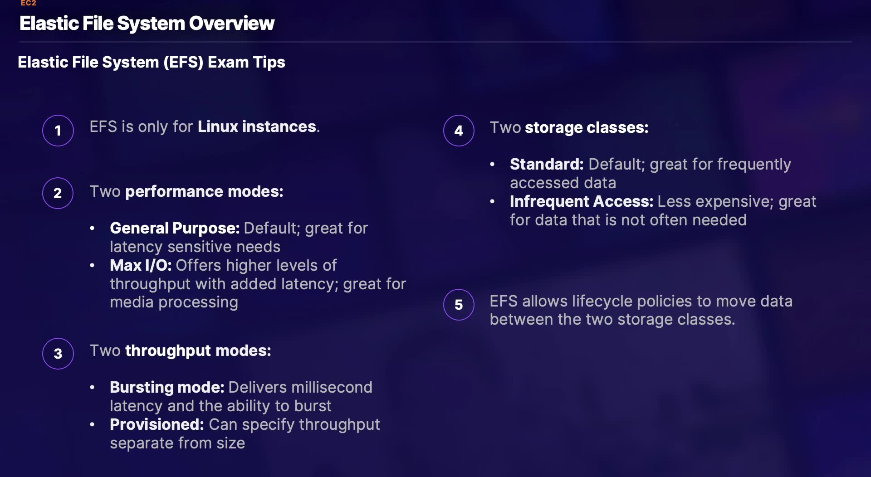This screenshot has width=871, height=477.
Task: Click the number 5 circle icon
Action: coord(459,305)
